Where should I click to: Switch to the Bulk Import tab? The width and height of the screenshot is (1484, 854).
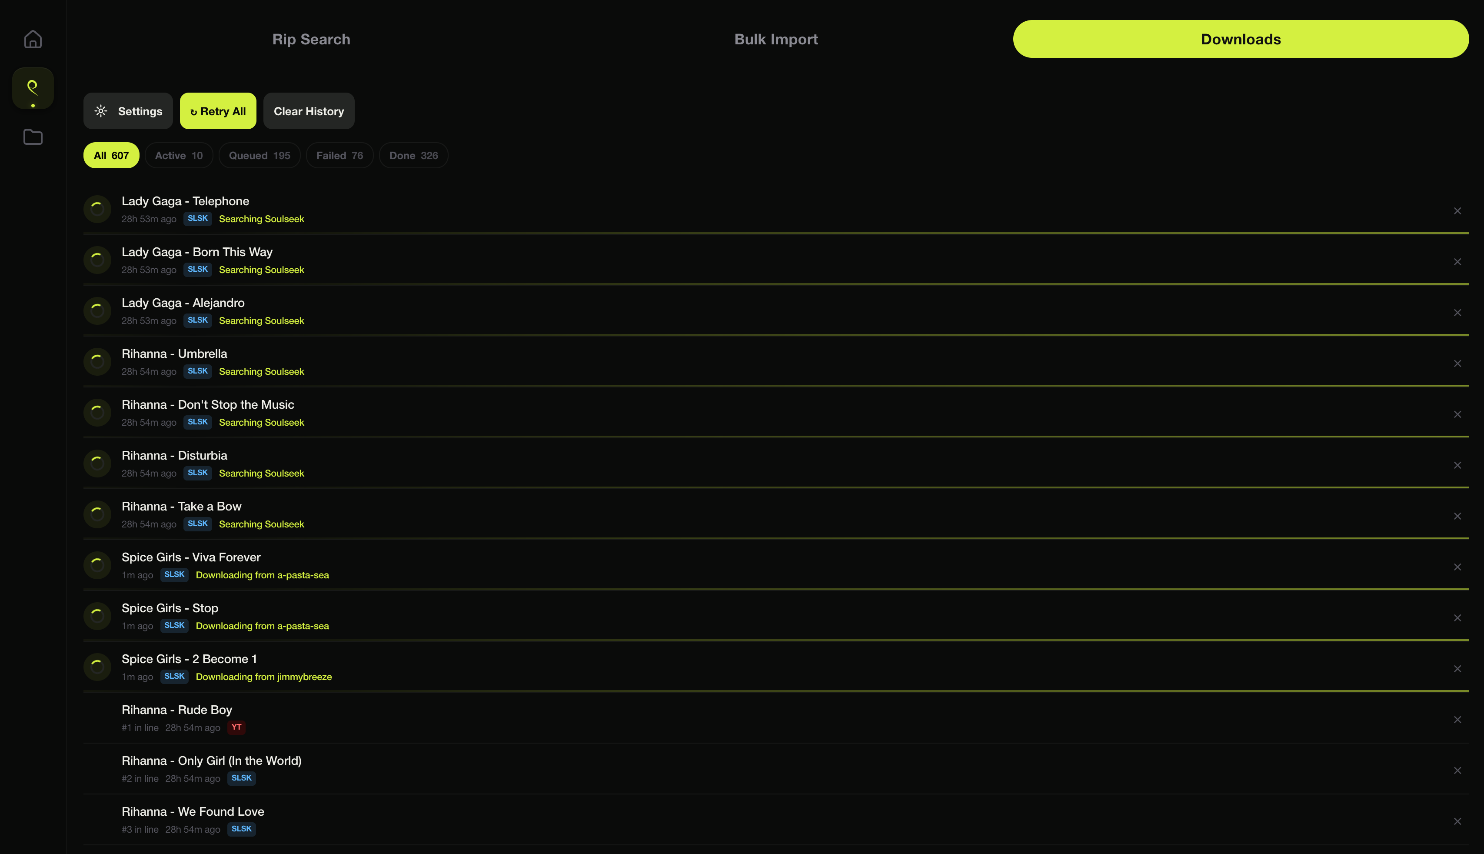pos(776,39)
